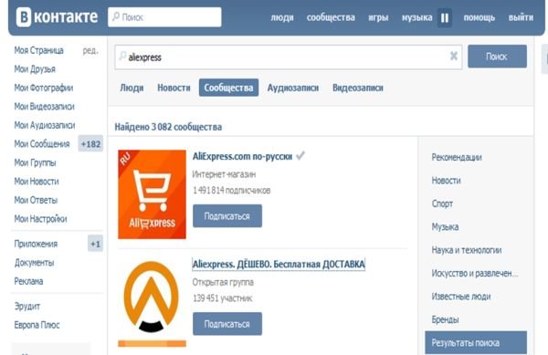Screen dimensions: 548x355
Task: Open Европа Плюс link
Action: pos(37,325)
